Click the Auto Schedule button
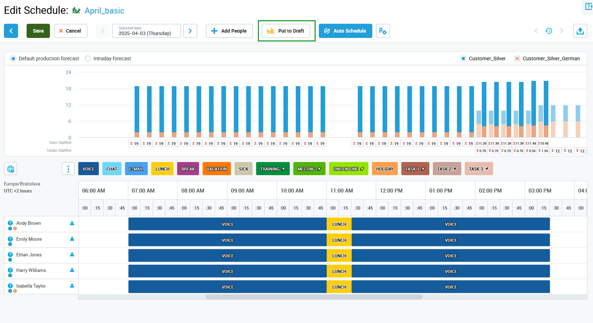This screenshot has height=323, width=593. [x=345, y=31]
